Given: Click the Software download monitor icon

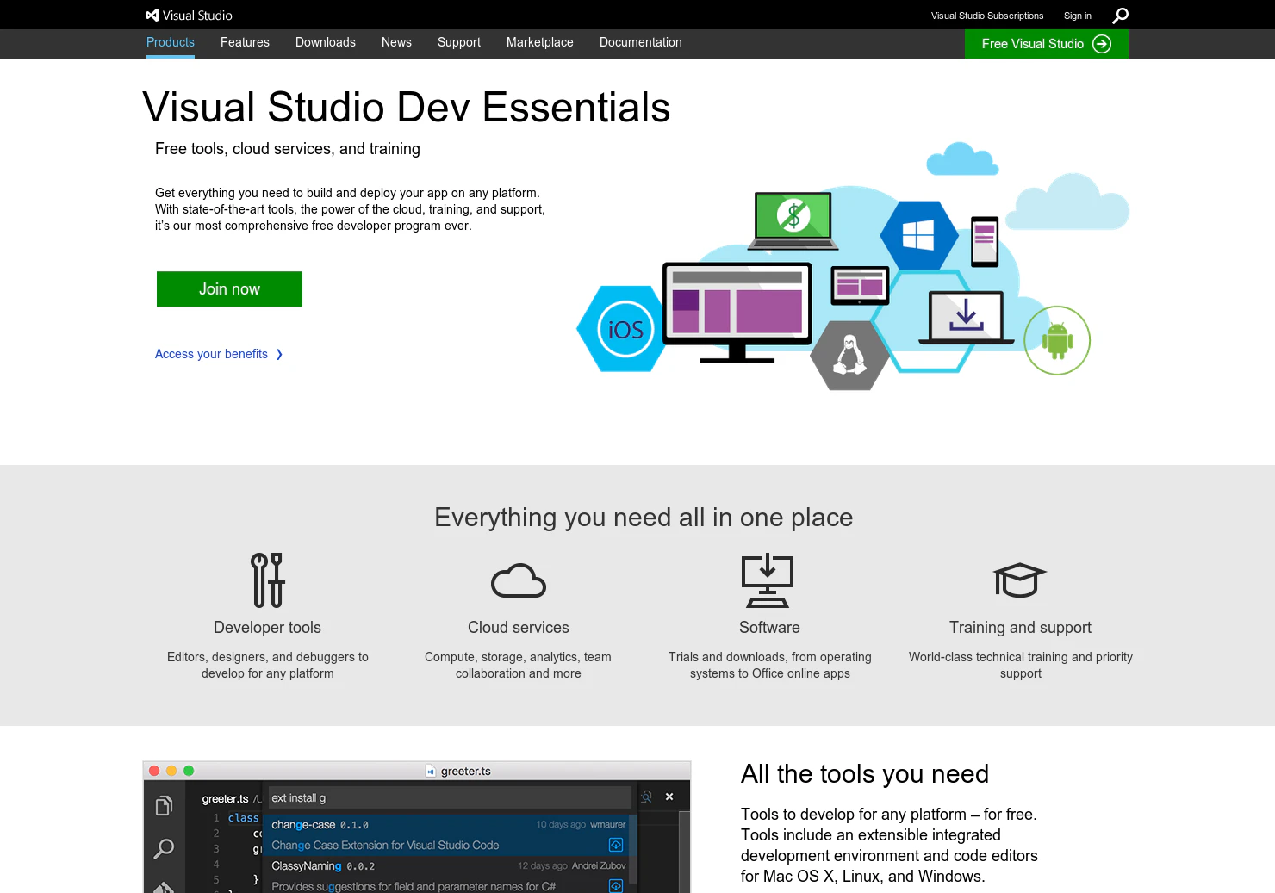Looking at the screenshot, I should (768, 580).
